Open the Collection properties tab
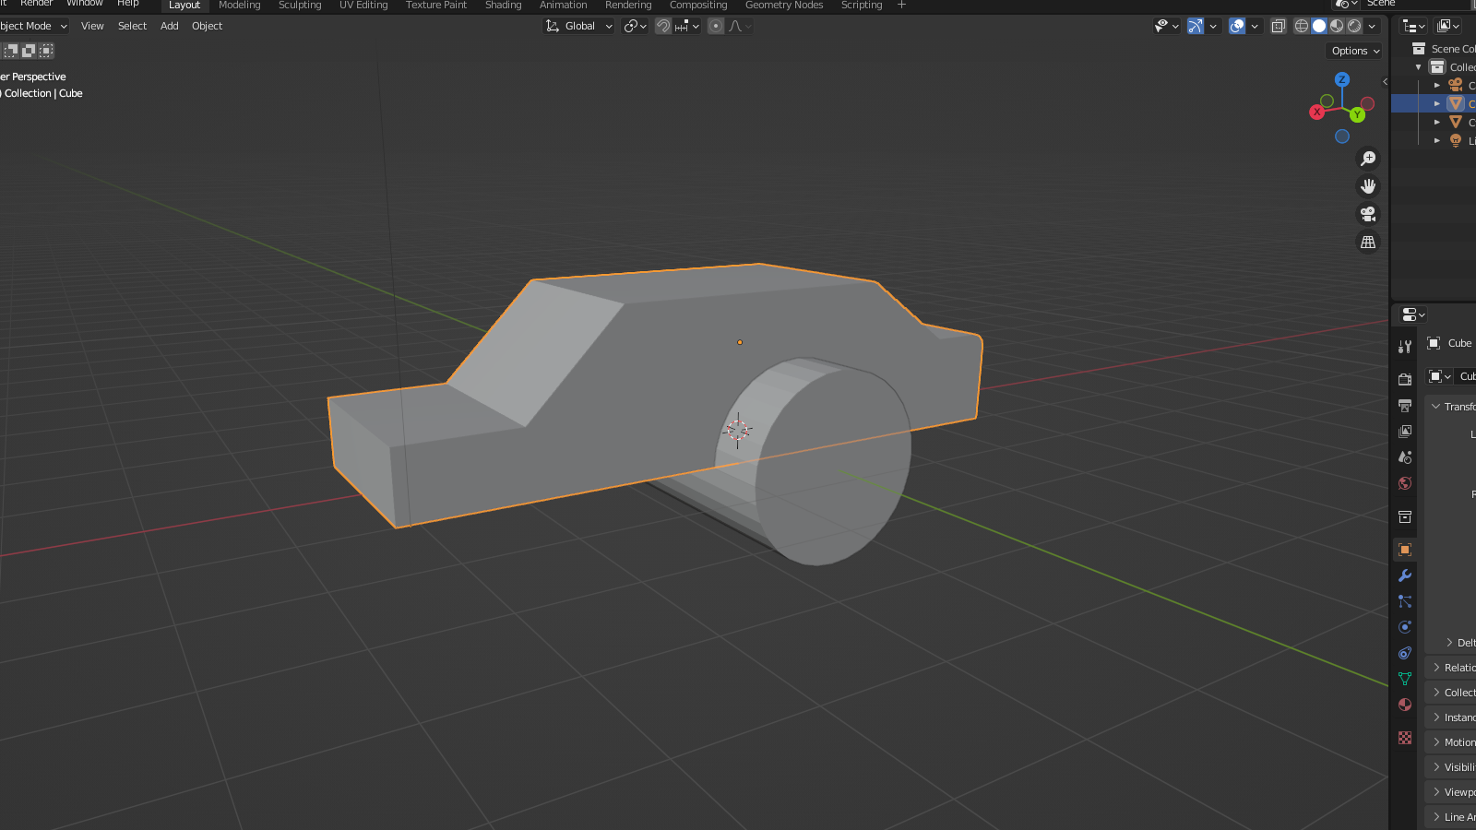Screen dimensions: 1476x830 [x=1405, y=516]
